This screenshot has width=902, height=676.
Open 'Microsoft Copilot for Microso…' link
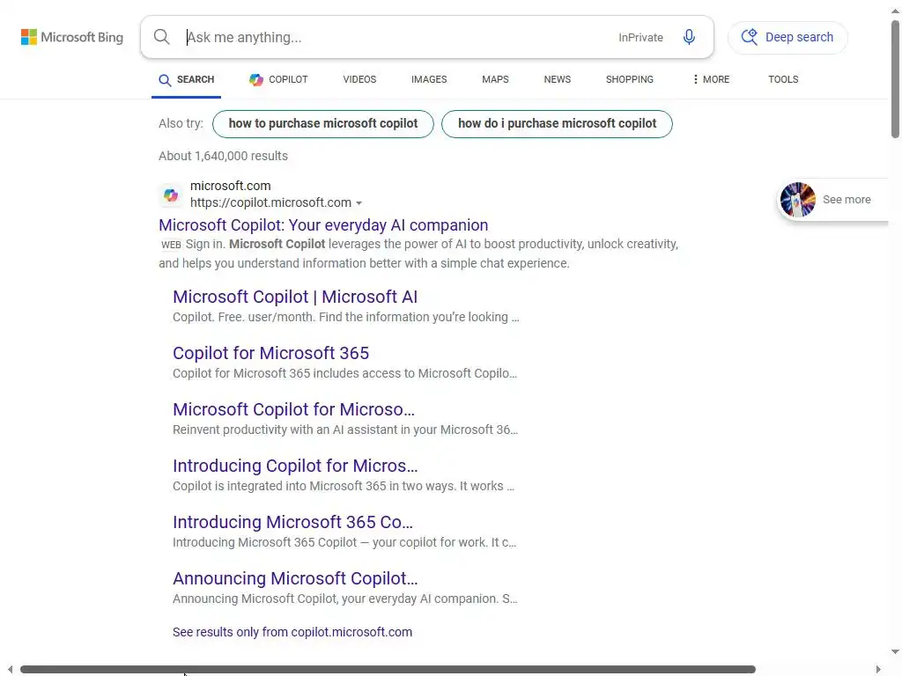293,409
